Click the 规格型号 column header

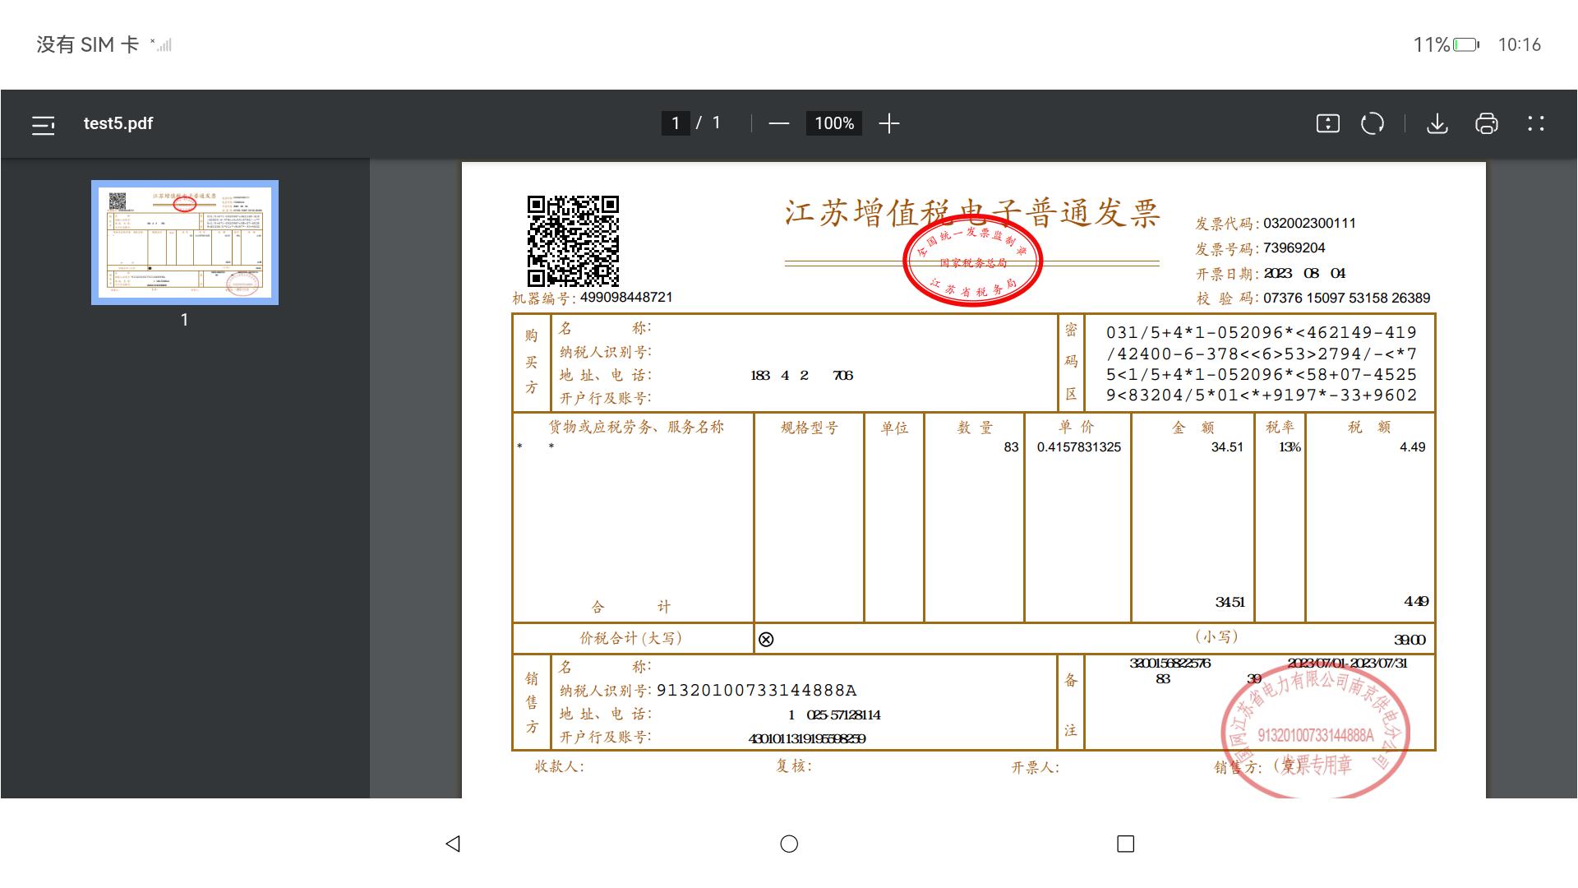pos(810,428)
